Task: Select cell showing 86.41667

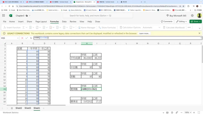Action: 87,58
